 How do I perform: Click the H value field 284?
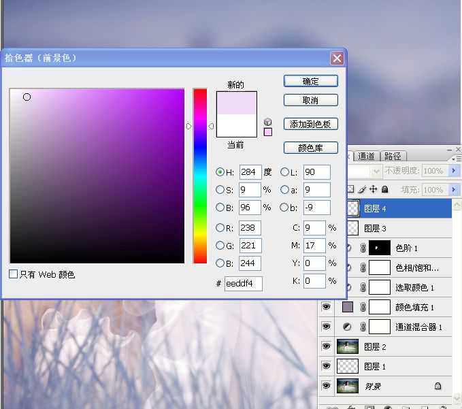click(x=250, y=172)
